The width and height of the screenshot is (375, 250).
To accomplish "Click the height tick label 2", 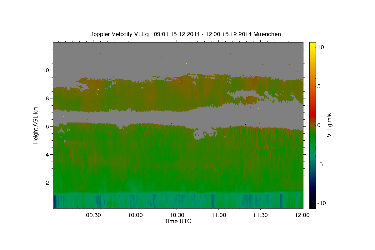I will [48, 183].
